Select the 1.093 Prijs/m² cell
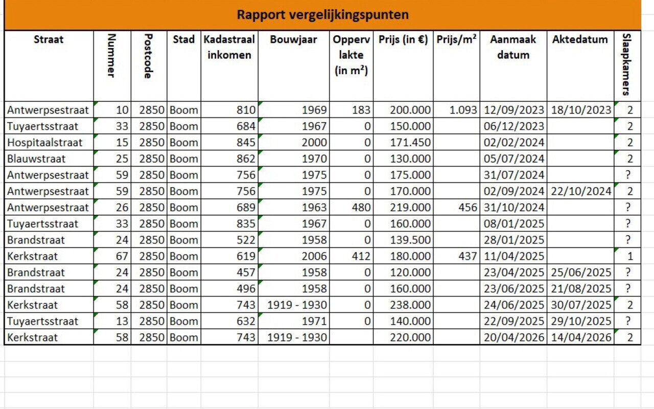This screenshot has width=654, height=409. tap(457, 109)
